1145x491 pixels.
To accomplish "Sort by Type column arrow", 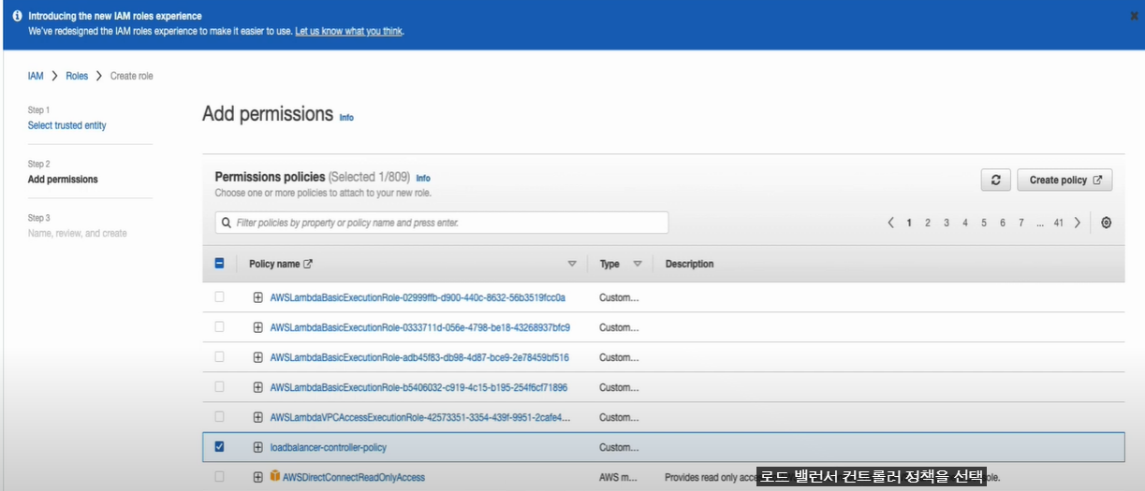I will (x=638, y=264).
